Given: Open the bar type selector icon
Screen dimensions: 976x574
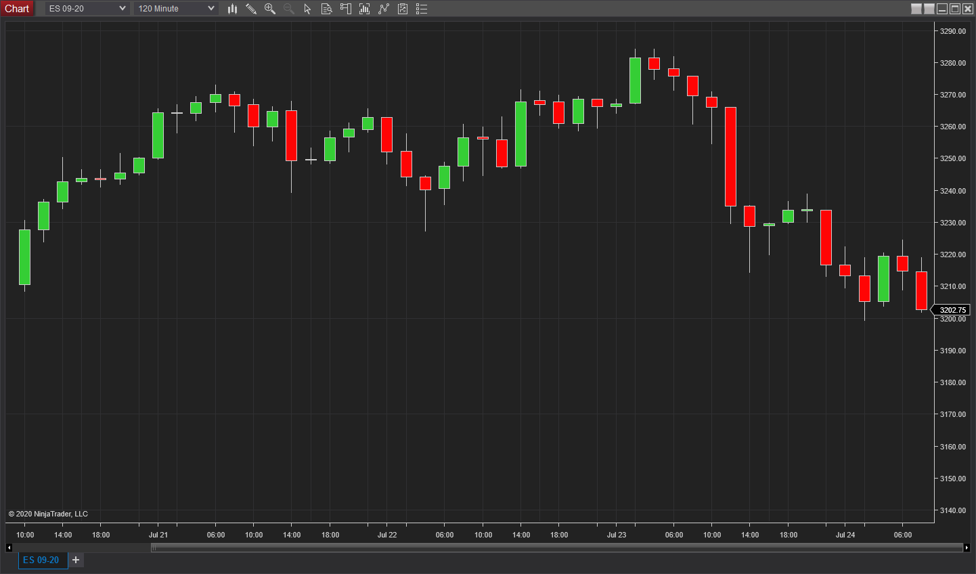Looking at the screenshot, I should click(232, 9).
